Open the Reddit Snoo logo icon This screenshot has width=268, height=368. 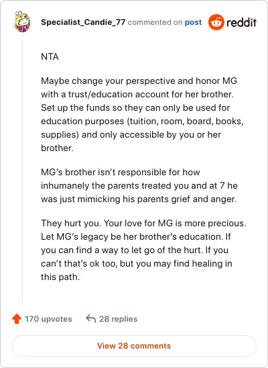click(x=216, y=22)
